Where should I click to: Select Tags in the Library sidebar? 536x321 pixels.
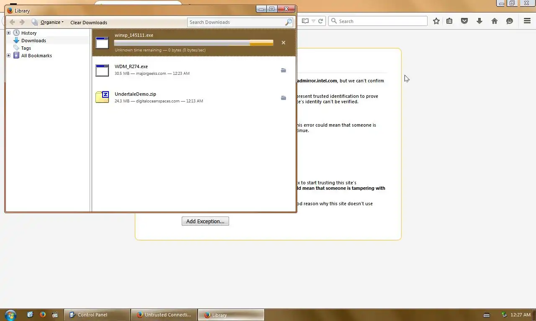[x=26, y=48]
